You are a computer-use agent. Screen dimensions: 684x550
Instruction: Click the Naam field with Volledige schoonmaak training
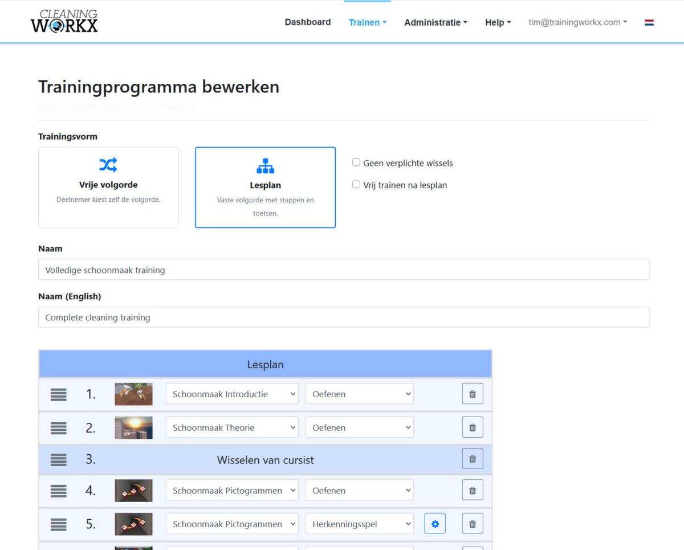pos(344,270)
